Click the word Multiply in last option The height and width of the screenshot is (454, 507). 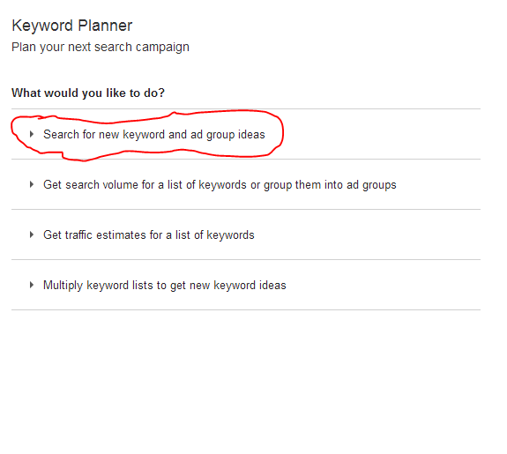click(63, 286)
